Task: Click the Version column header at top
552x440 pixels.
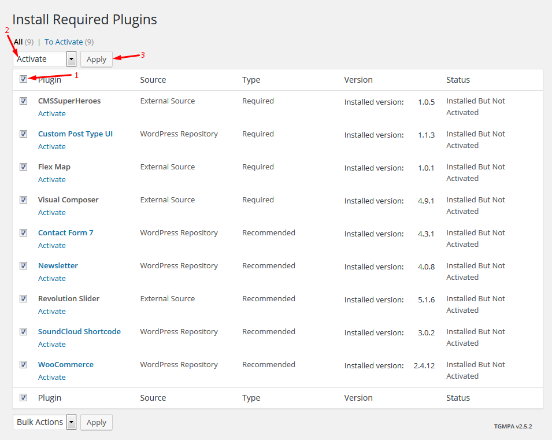Action: (358, 80)
